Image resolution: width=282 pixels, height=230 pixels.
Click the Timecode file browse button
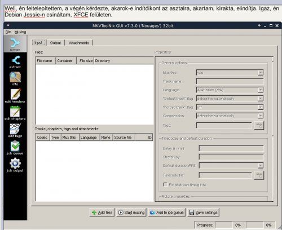pyautogui.click(x=259, y=175)
